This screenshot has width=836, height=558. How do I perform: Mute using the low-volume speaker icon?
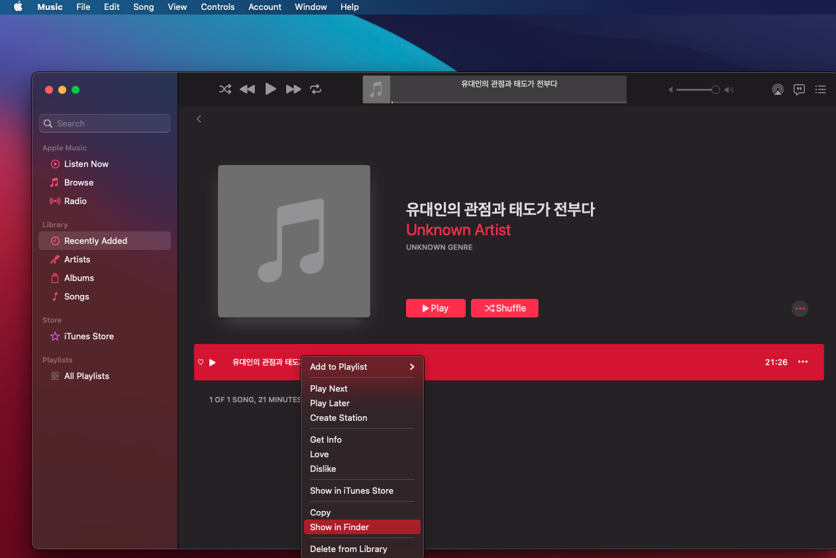[x=670, y=89]
